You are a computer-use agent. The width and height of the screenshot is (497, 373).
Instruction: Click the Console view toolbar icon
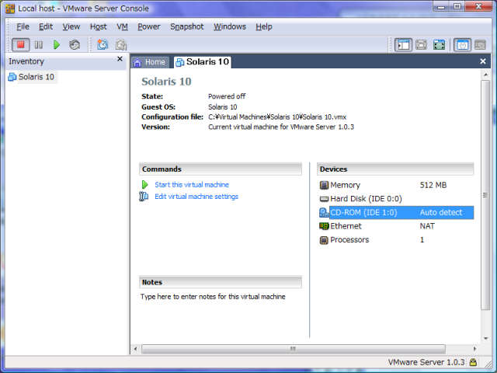click(481, 45)
